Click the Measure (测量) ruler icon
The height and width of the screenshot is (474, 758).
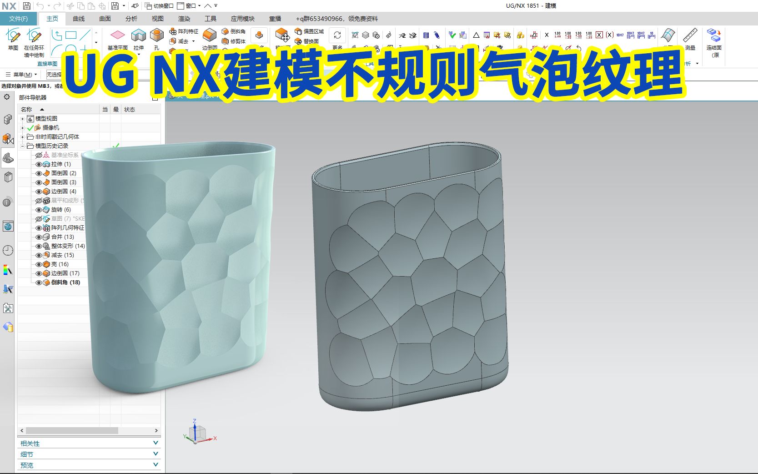pyautogui.click(x=690, y=35)
